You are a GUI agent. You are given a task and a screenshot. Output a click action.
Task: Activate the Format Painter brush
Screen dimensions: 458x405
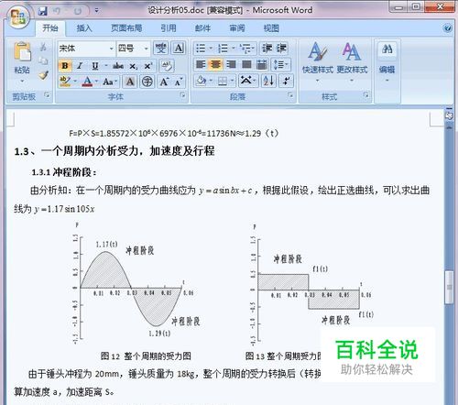pyautogui.click(x=43, y=75)
